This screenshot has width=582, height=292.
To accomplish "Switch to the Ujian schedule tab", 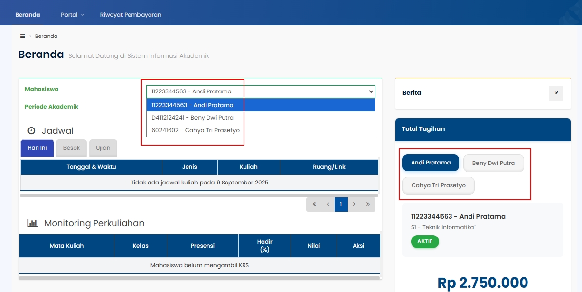I will point(103,148).
